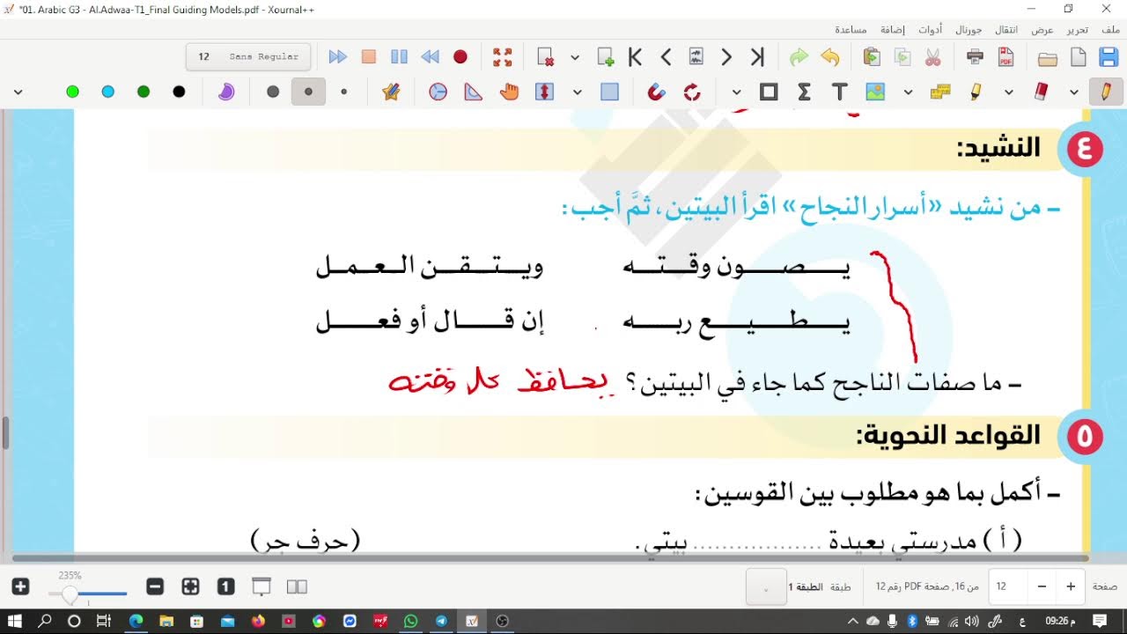1127x634 pixels.
Task: Jump to the first page
Action: (635, 57)
